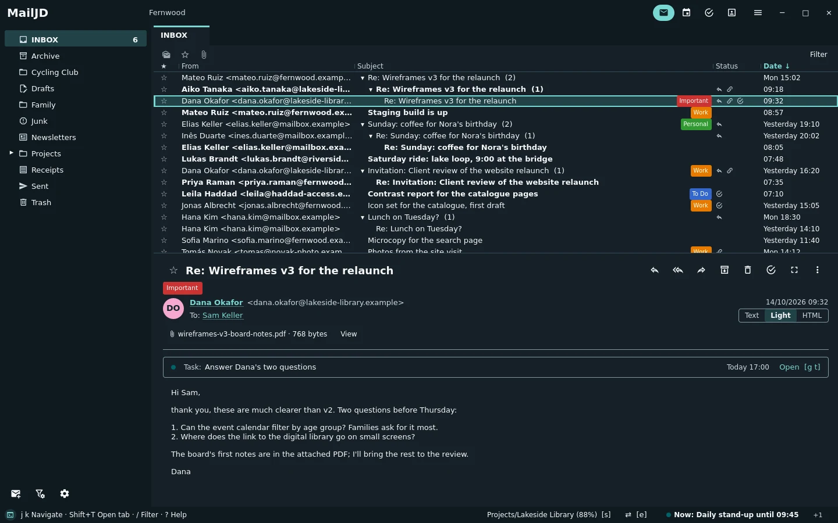The height and width of the screenshot is (523, 838).
Task: Archive the open message
Action: click(725, 270)
